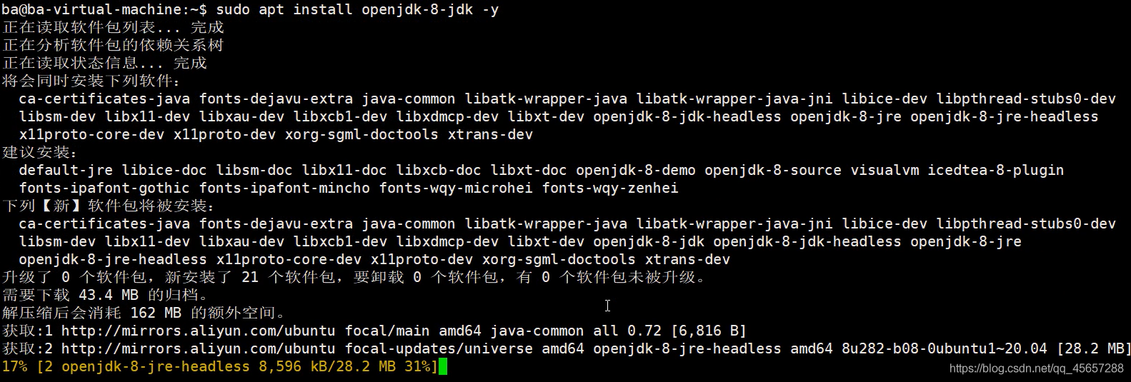Select suggested package 'fonts-wqy-zenhei'
1131x382 pixels.
coord(610,188)
